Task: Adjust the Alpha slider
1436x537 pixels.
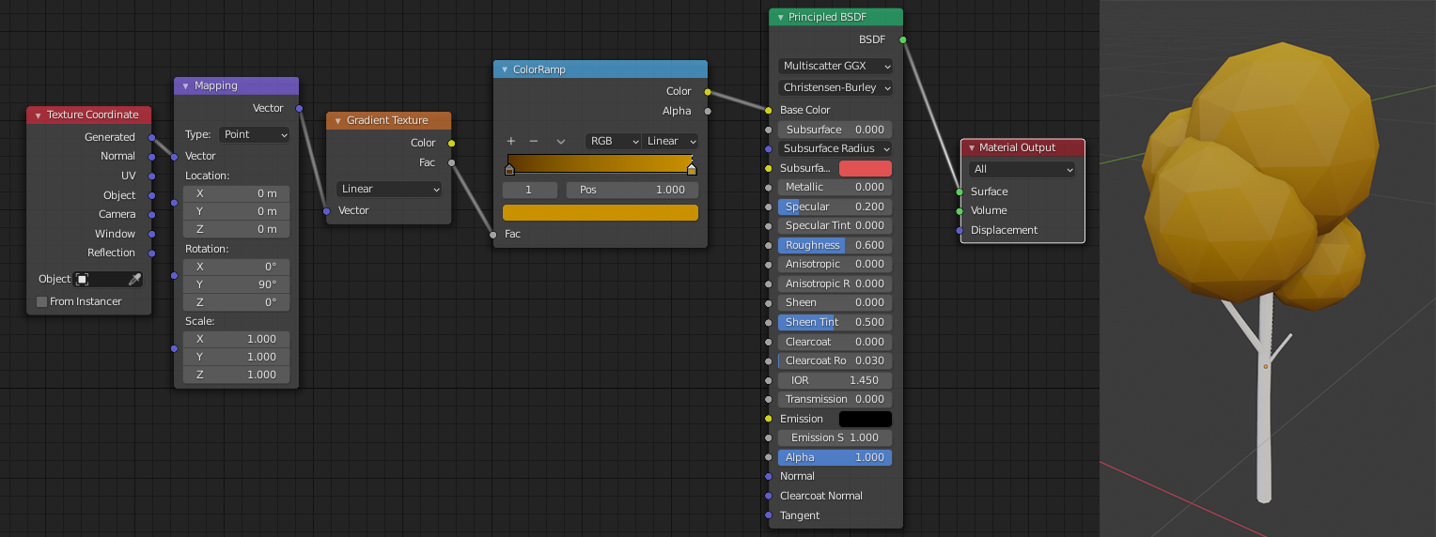Action: click(835, 457)
